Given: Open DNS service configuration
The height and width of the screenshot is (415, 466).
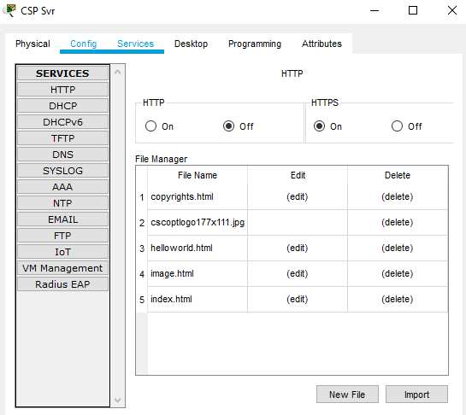Looking at the screenshot, I should tap(62, 155).
